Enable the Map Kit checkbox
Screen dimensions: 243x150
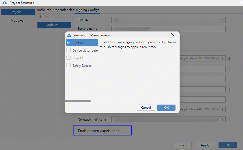click(69, 58)
